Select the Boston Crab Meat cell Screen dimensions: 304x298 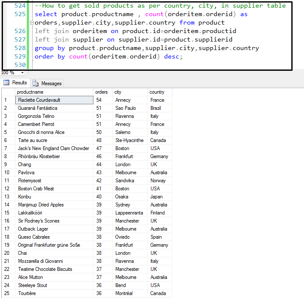[54, 189]
